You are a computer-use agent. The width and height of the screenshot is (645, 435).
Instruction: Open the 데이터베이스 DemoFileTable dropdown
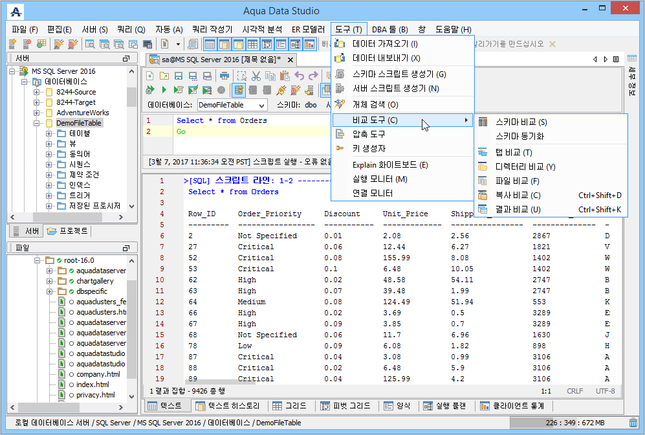(261, 105)
